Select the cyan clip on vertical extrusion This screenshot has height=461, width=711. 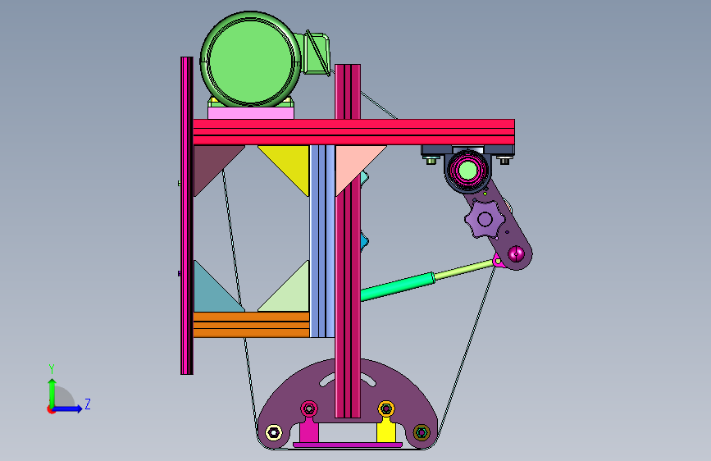364,178
